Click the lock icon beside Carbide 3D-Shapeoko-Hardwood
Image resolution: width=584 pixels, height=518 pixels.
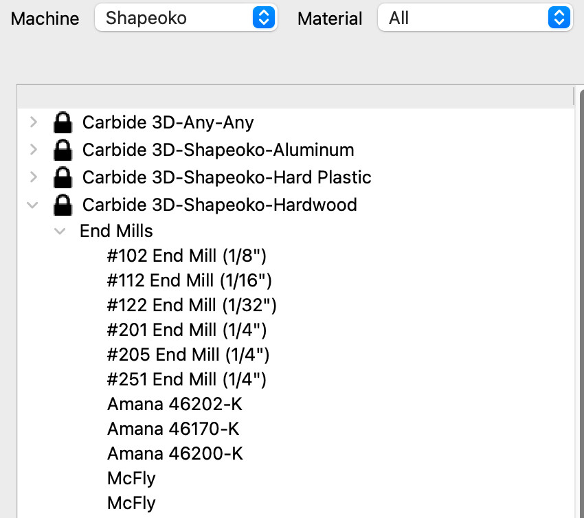pos(63,205)
